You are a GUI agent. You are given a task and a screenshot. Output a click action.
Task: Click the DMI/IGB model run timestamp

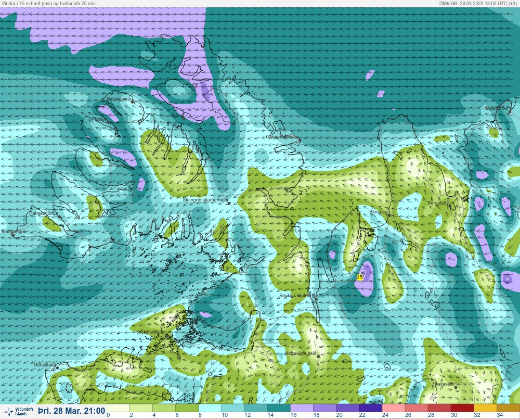(x=478, y=3)
